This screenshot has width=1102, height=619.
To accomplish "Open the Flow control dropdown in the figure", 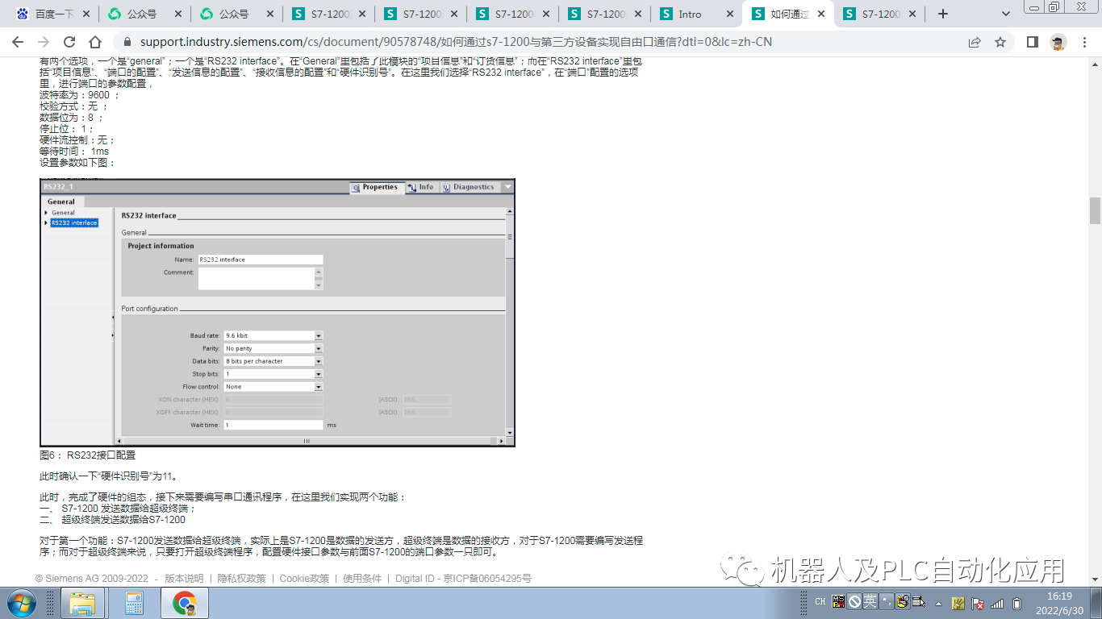I will [x=319, y=387].
